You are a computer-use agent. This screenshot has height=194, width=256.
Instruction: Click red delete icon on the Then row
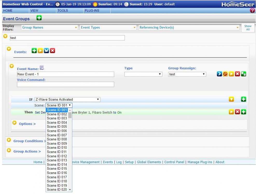[237, 112]
